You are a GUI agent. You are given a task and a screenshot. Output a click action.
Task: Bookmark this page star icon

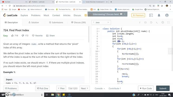point(154,6)
